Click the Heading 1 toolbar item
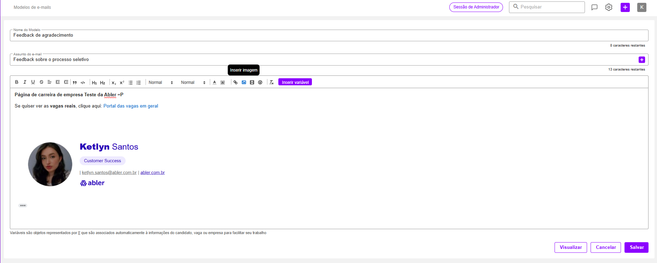Image resolution: width=657 pixels, height=263 pixels. coord(94,82)
